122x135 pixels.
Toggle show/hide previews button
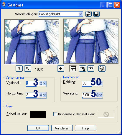tap(73, 68)
